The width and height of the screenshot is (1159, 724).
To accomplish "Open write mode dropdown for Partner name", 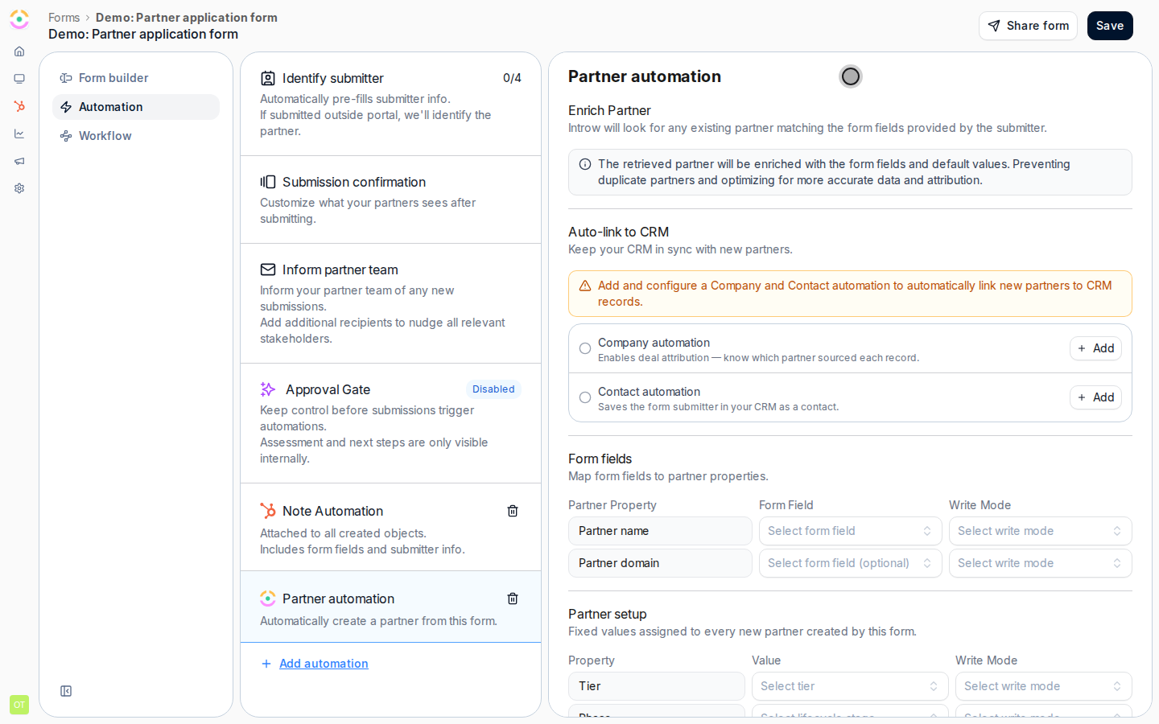I will click(1040, 531).
